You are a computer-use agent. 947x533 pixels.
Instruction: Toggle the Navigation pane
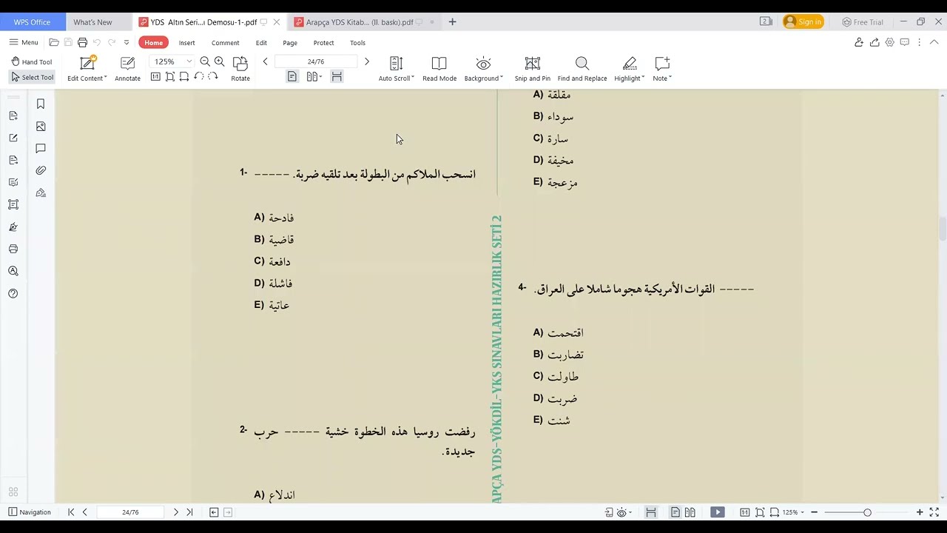point(30,512)
